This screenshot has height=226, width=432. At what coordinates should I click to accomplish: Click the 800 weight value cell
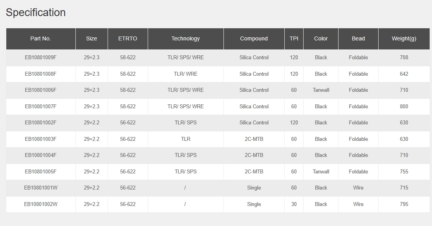point(404,107)
